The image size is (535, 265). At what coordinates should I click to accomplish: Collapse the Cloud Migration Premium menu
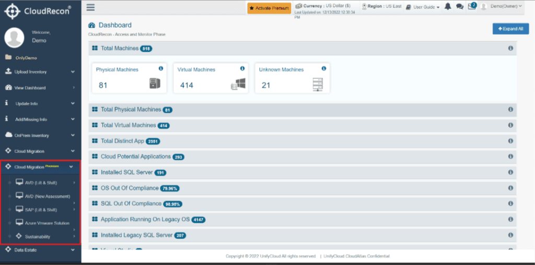[41, 167]
